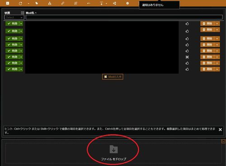The image size is (226, 166).
Task: Toggle 有効 state on the last mod row
Action: pos(12,69)
